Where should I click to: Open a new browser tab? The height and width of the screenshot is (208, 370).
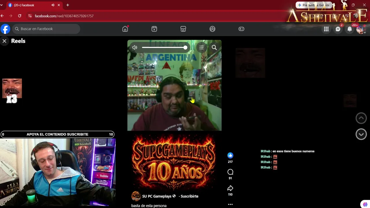68,5
